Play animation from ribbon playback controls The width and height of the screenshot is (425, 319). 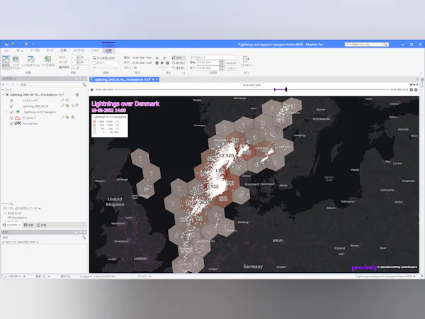pyautogui.click(x=162, y=63)
